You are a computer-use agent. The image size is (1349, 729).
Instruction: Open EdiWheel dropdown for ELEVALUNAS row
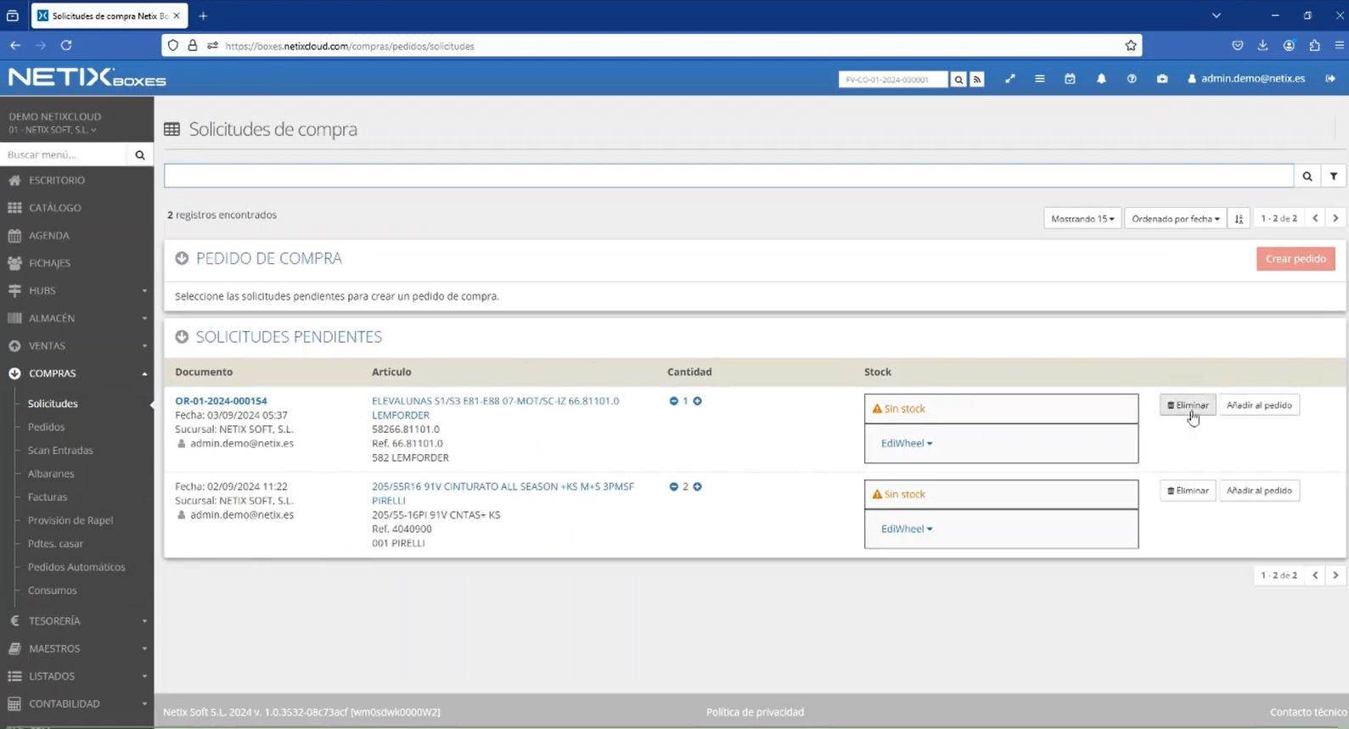pos(907,444)
